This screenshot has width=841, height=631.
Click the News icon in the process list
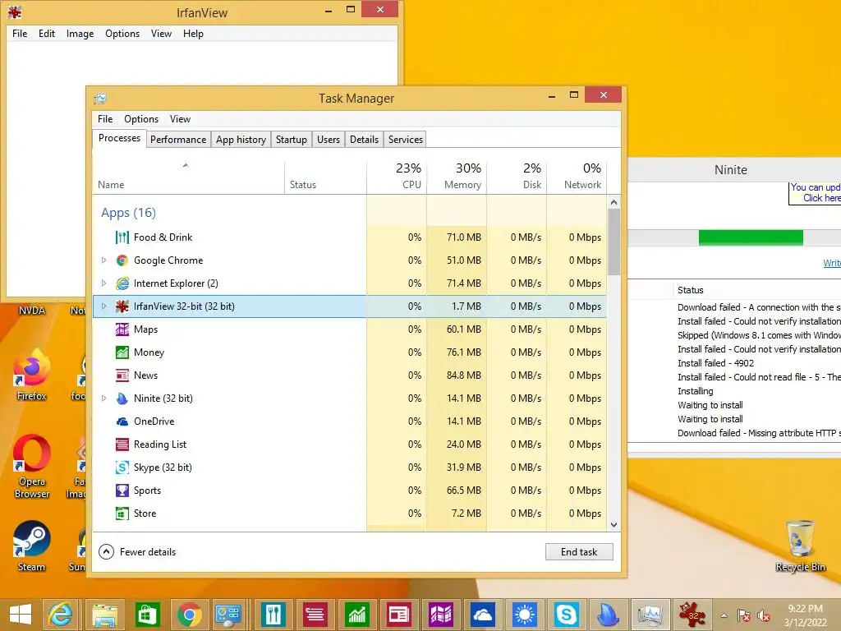pos(122,375)
